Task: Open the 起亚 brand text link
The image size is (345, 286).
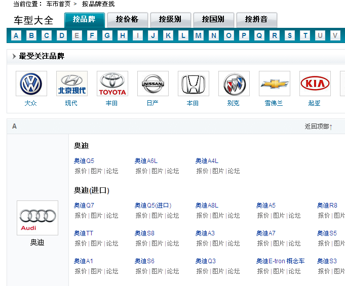Action: [x=314, y=103]
